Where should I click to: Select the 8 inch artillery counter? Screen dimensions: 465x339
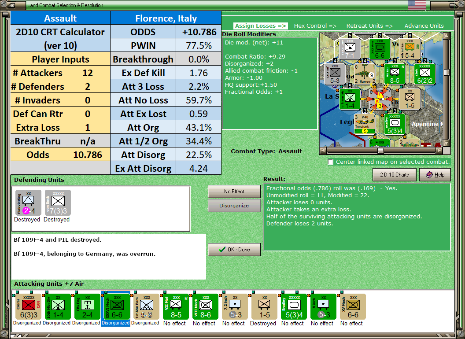[x=322, y=307]
